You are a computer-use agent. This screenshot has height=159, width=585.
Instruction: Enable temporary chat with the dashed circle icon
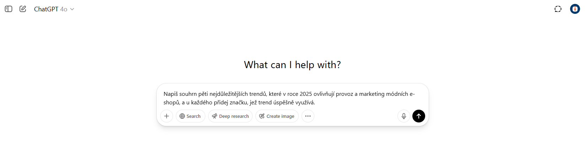pyautogui.click(x=558, y=9)
